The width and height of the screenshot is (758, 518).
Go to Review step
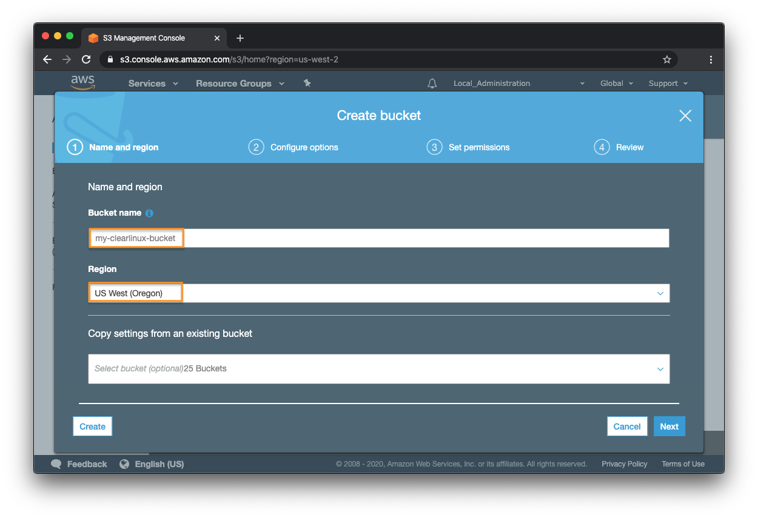coord(630,147)
